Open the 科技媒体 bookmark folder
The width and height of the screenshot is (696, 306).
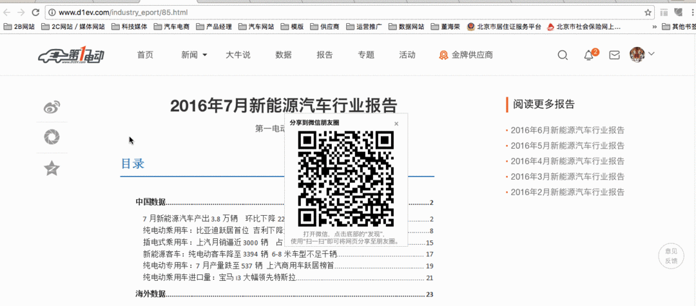click(x=130, y=26)
